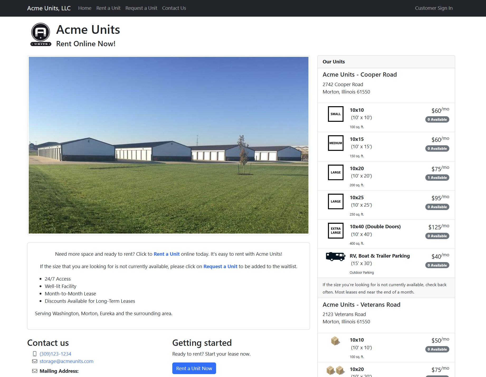Click the SMALL size icon for 10x10 Cooper Road

click(336, 114)
